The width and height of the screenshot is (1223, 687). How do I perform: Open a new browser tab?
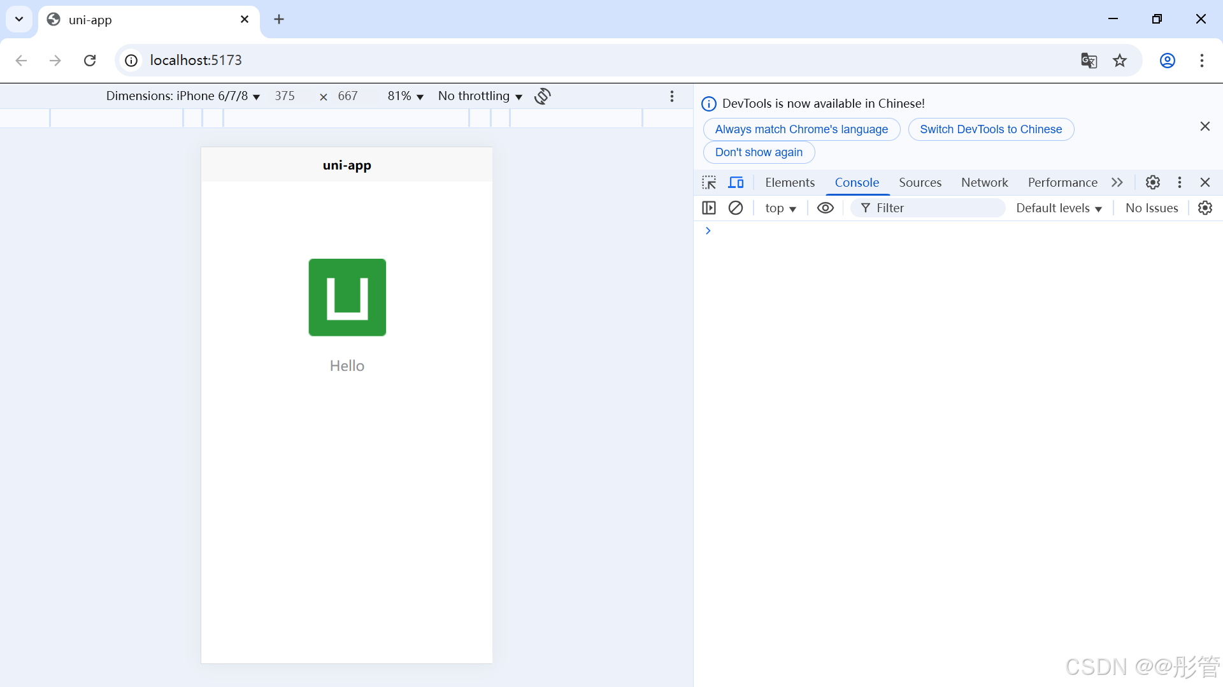[x=279, y=19]
